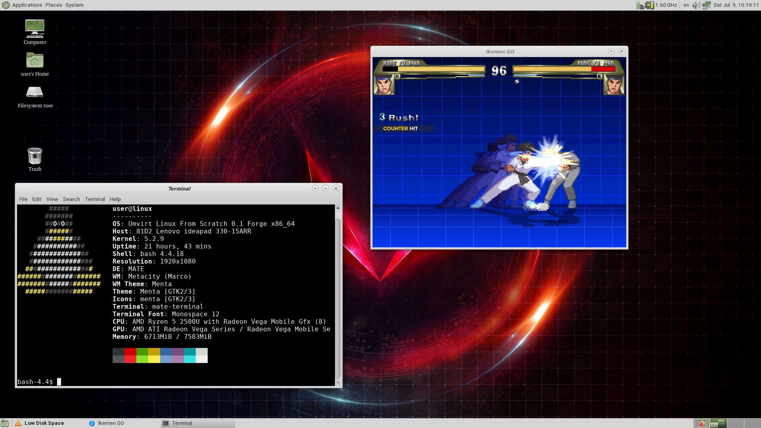The image size is (761, 428).
Task: Roll up the Ikemen GO window
Action: (x=611, y=52)
